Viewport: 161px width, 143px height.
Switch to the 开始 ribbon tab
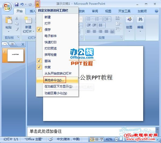tap(19, 11)
